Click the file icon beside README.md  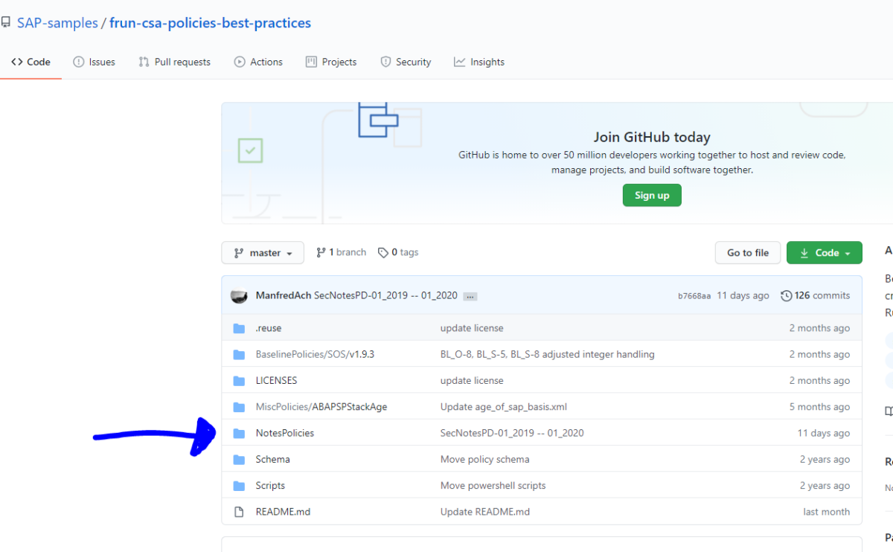[240, 511]
